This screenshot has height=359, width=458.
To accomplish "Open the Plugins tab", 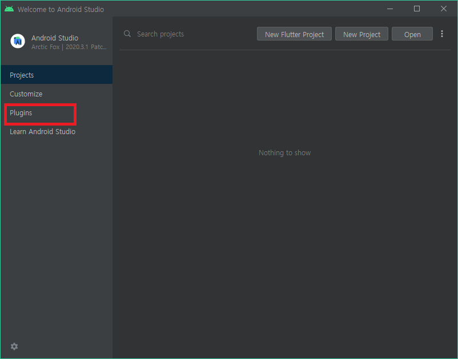I will coord(57,112).
